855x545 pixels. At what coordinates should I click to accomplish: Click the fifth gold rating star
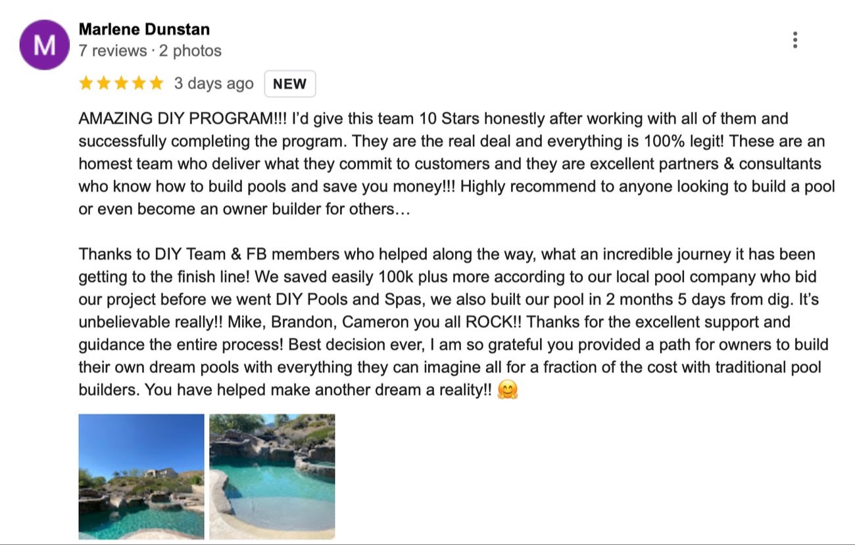[x=155, y=83]
